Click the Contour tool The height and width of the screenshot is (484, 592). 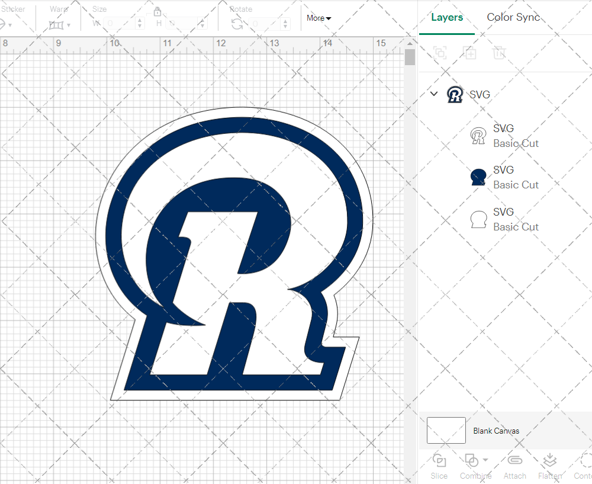[583, 467]
